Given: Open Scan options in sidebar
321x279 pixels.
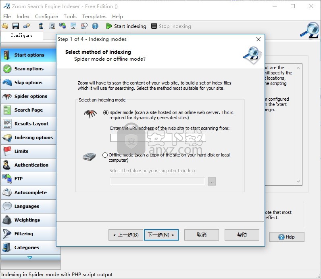Looking at the screenshot, I should pyautogui.click(x=29, y=69).
